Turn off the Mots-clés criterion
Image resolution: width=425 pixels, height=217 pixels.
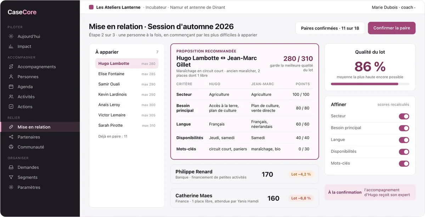(x=404, y=164)
